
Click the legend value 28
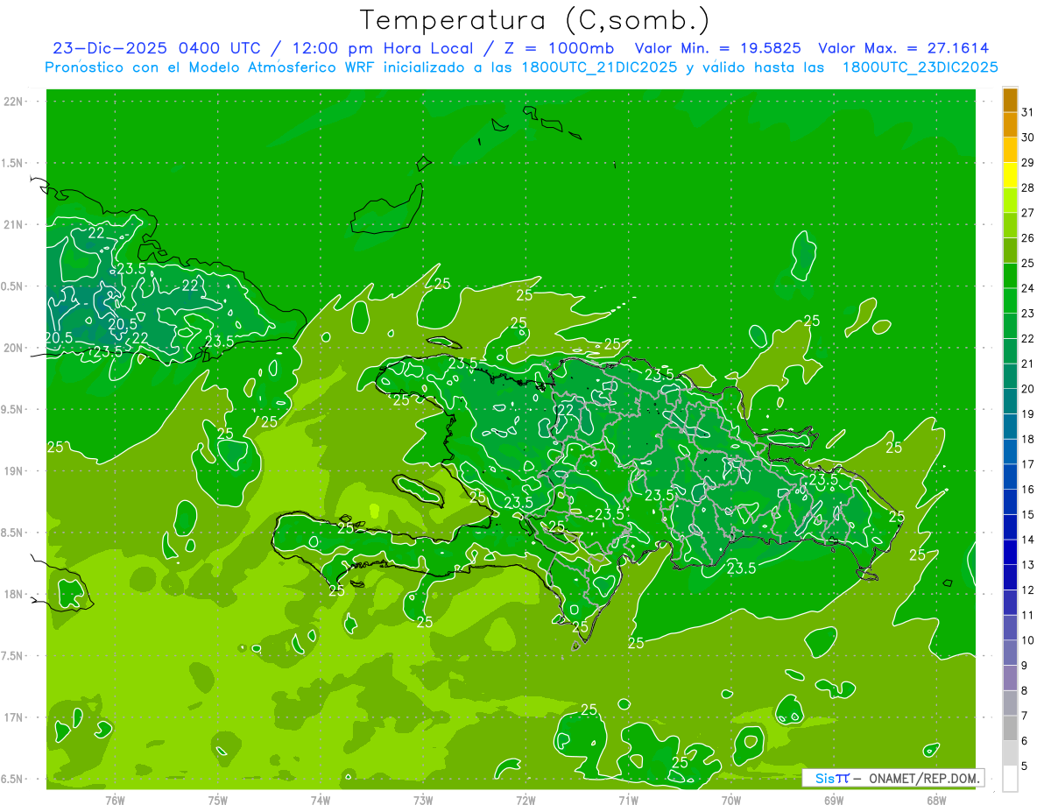click(x=1028, y=187)
